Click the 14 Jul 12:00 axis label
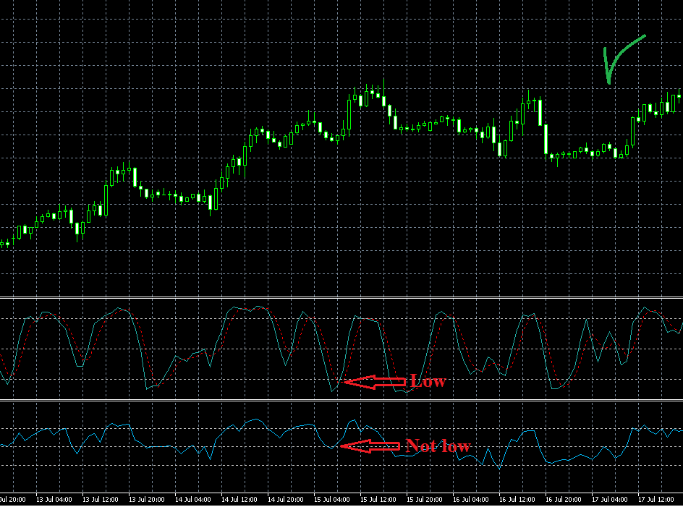683x507 pixels. coord(239,499)
